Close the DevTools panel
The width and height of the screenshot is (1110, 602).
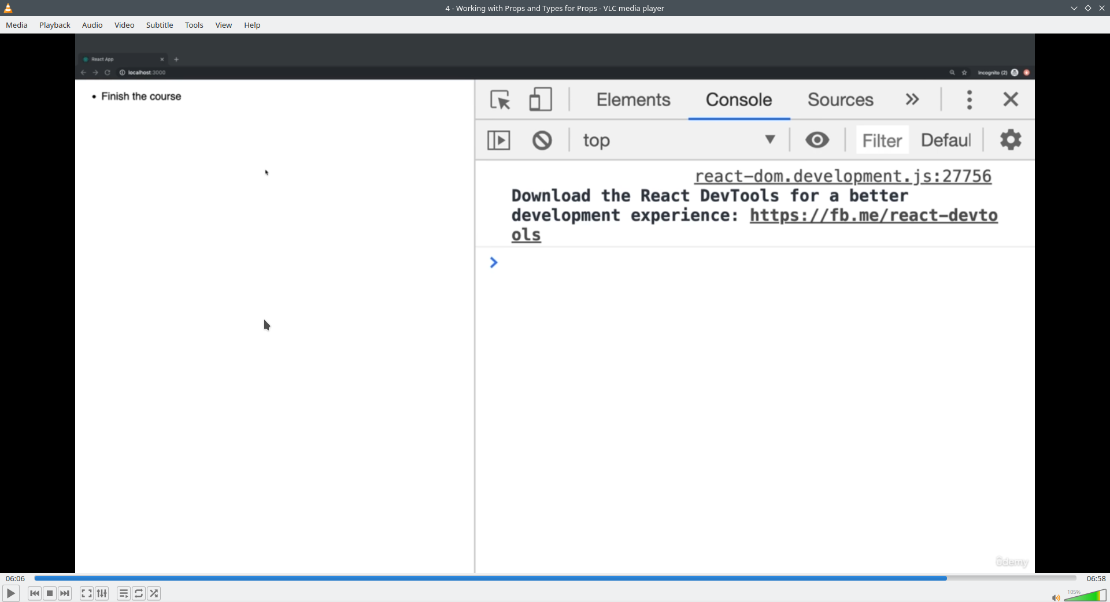tap(1011, 99)
